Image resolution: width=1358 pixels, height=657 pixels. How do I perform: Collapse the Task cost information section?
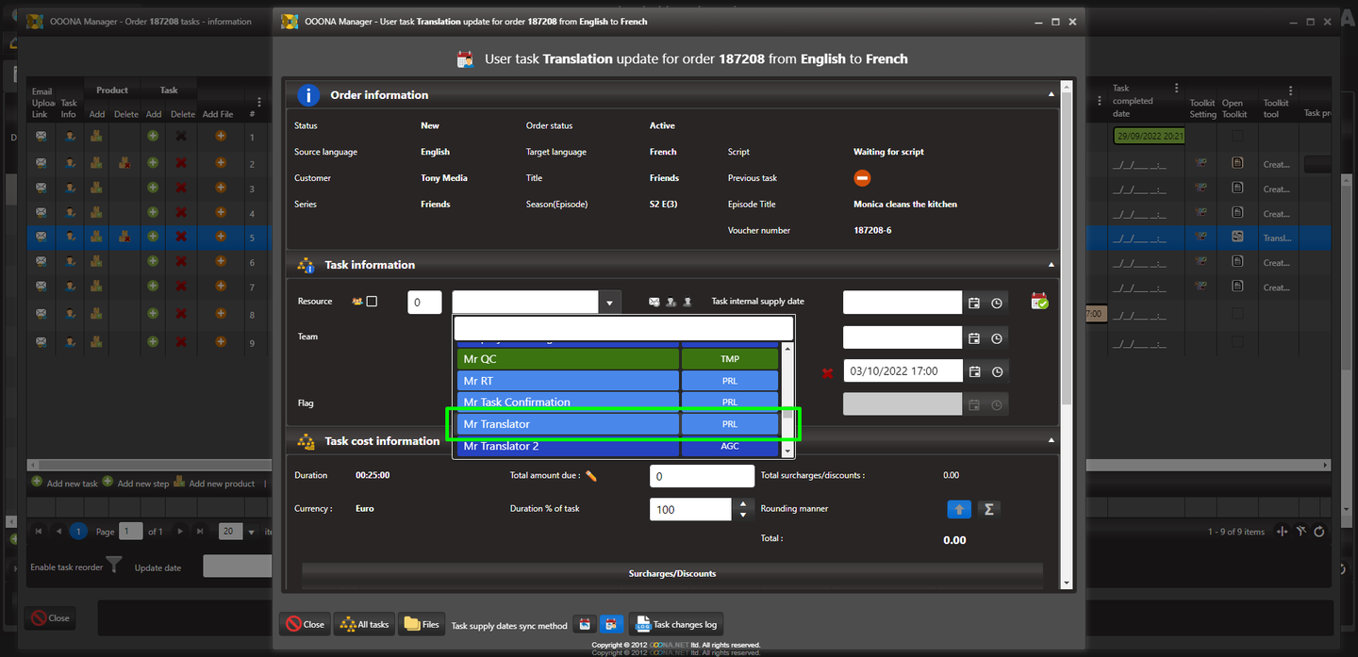pos(1051,440)
